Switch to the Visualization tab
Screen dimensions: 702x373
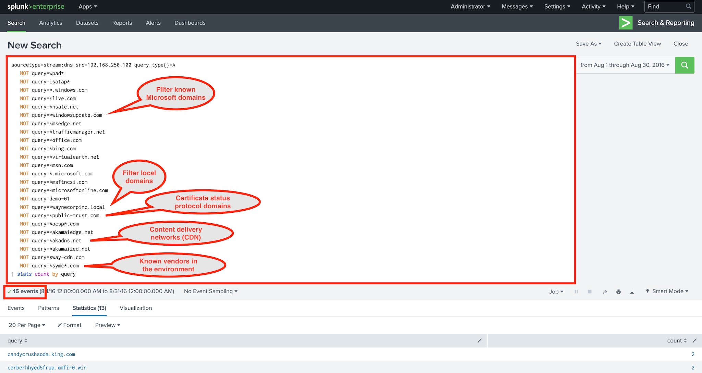click(136, 308)
